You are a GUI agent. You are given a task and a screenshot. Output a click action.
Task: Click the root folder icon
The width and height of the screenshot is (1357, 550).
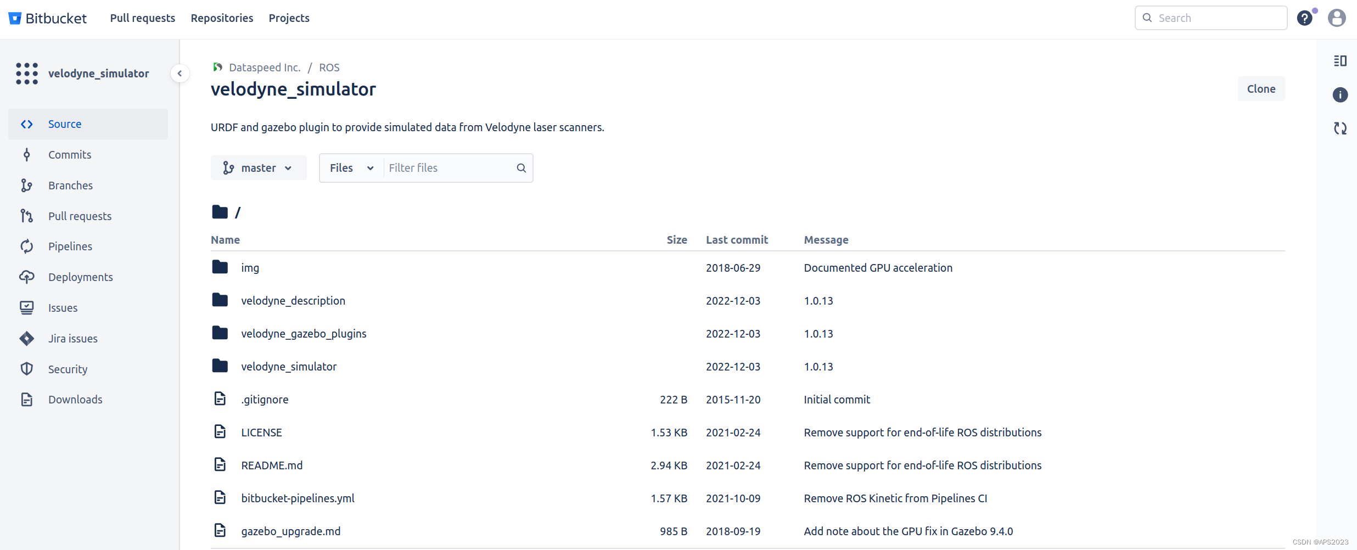(x=220, y=212)
